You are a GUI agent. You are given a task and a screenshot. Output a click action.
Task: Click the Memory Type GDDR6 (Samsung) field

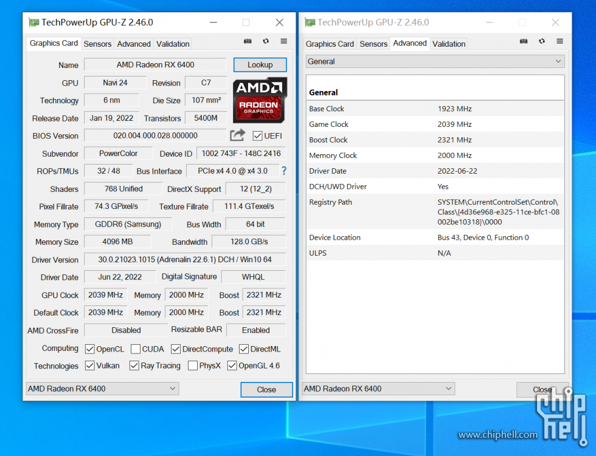128,224
